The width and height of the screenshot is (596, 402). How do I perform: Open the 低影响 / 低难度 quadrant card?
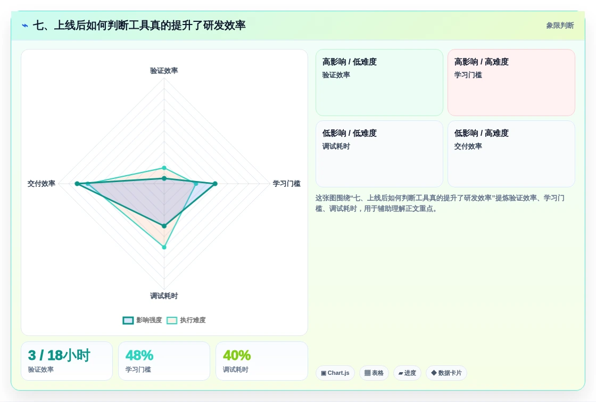[x=379, y=154]
